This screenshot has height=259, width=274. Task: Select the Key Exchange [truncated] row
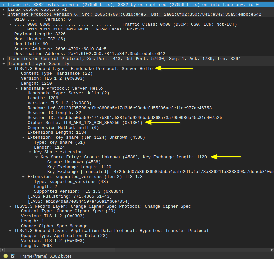[x=160, y=172]
